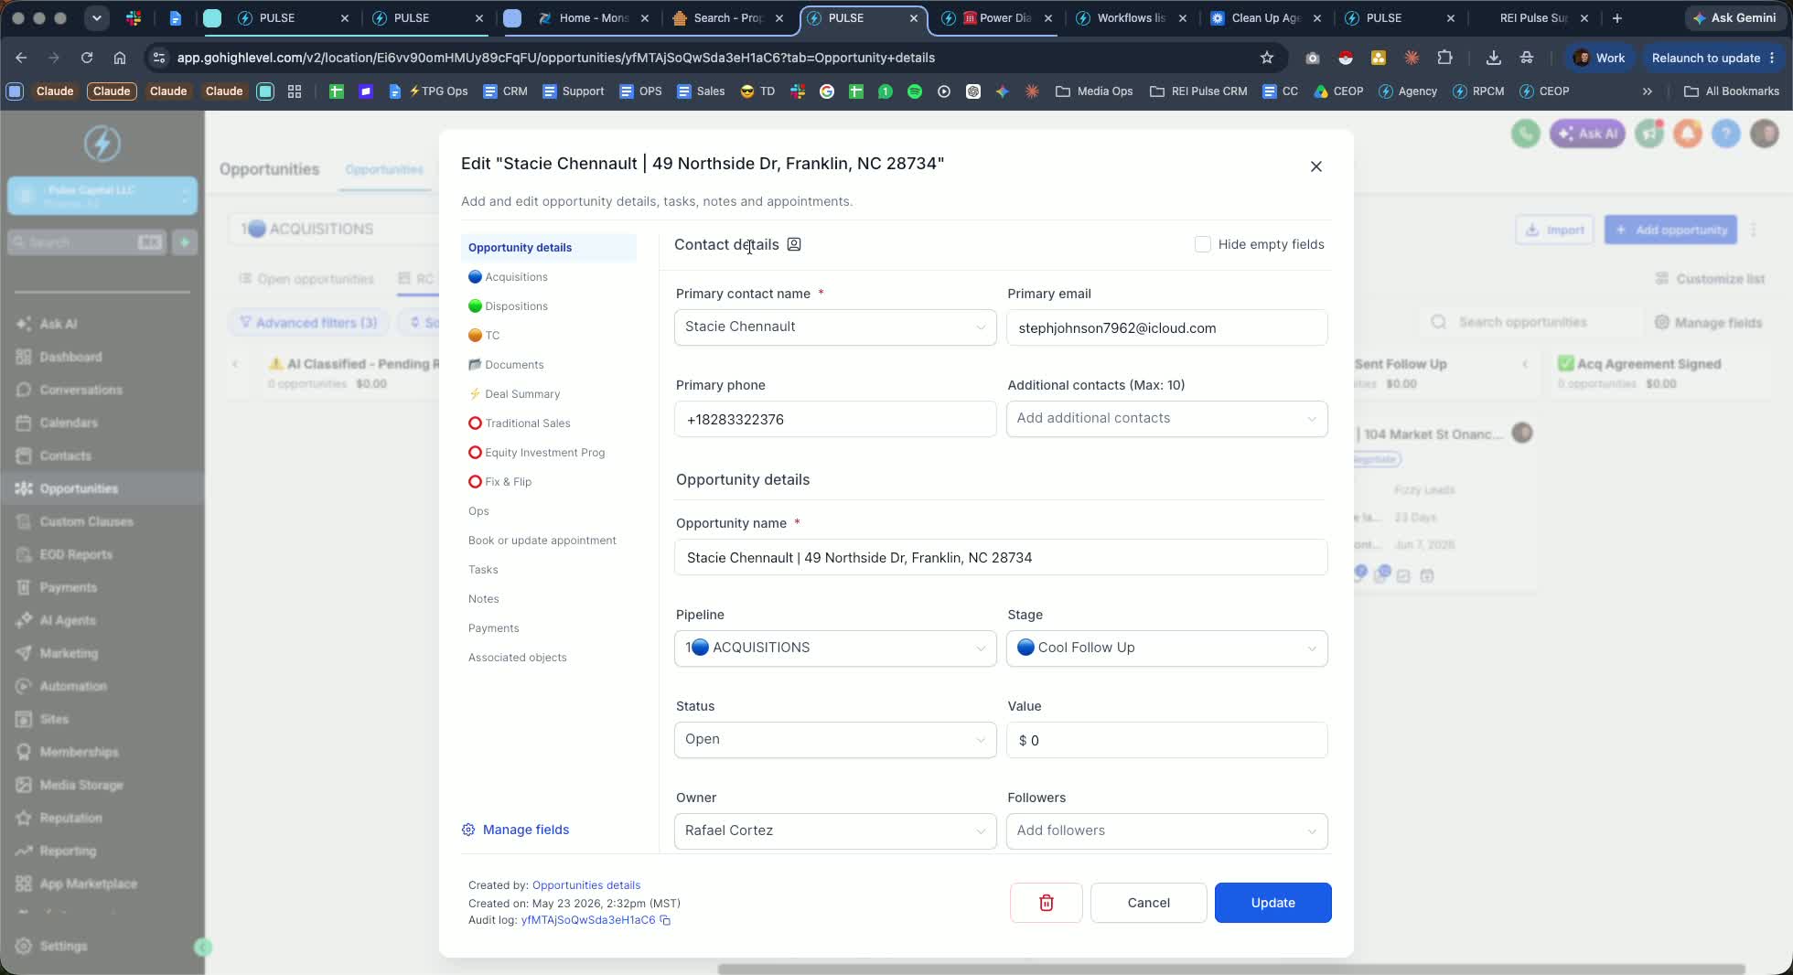
Task: Open the Owner Rafael Cortez dropdown
Action: click(x=835, y=830)
